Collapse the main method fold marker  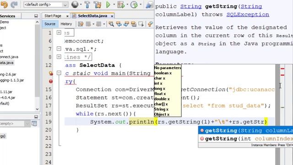(59, 73)
